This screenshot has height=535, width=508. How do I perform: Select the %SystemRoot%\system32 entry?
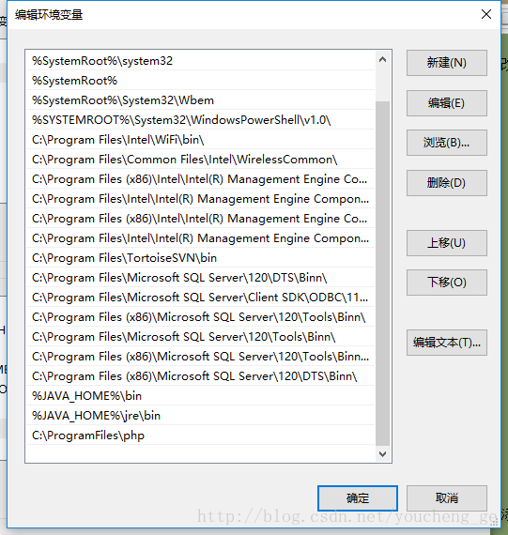click(x=200, y=61)
